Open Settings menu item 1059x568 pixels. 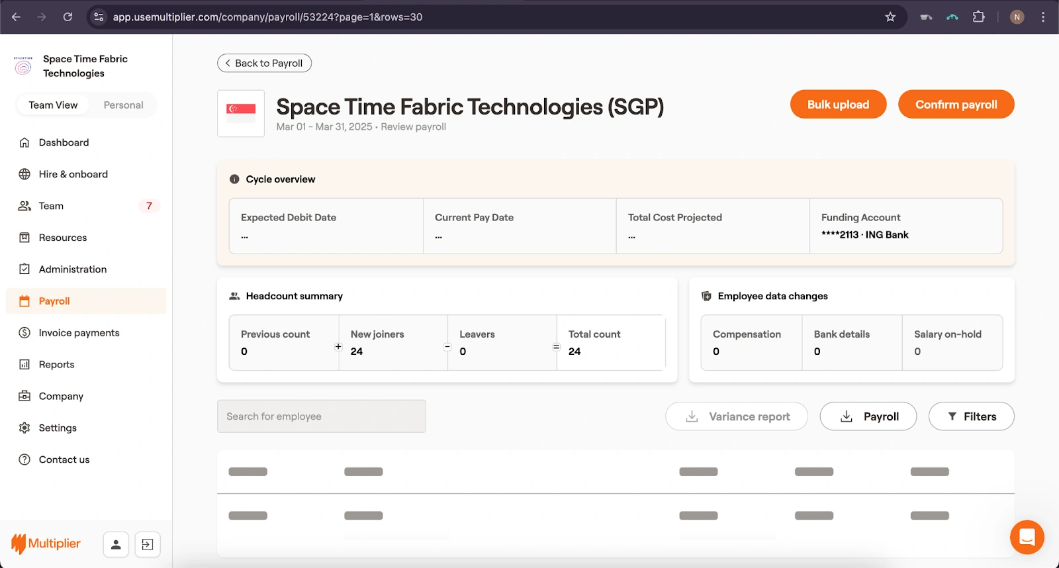[86, 428]
